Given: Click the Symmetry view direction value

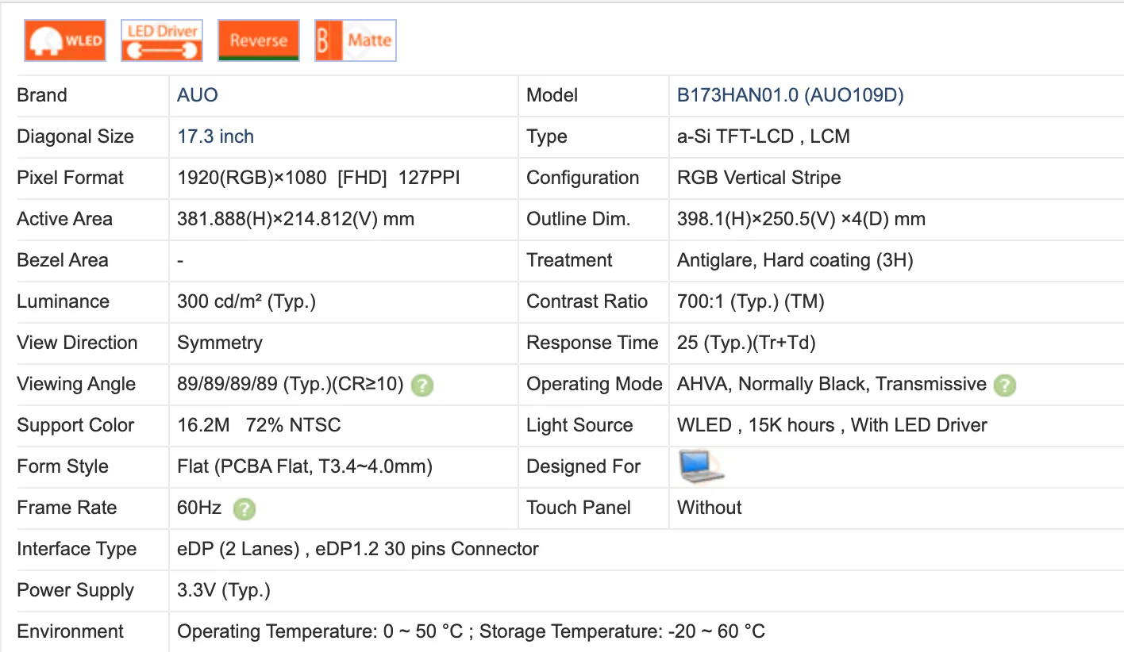Looking at the screenshot, I should [220, 343].
